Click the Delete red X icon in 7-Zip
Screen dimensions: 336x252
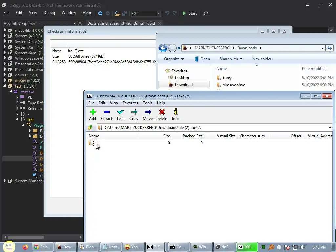[x=161, y=115]
